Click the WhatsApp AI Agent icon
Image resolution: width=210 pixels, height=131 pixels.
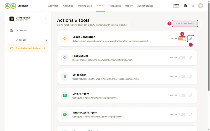(x=65, y=114)
